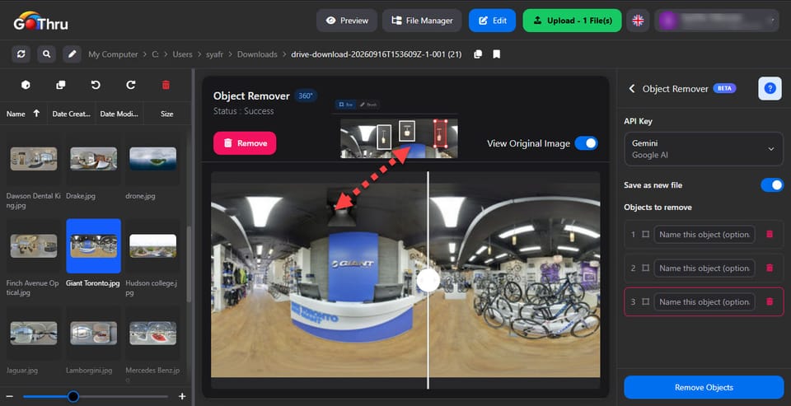
Task: Select Drake.jpg thumbnail
Action: tap(93, 160)
